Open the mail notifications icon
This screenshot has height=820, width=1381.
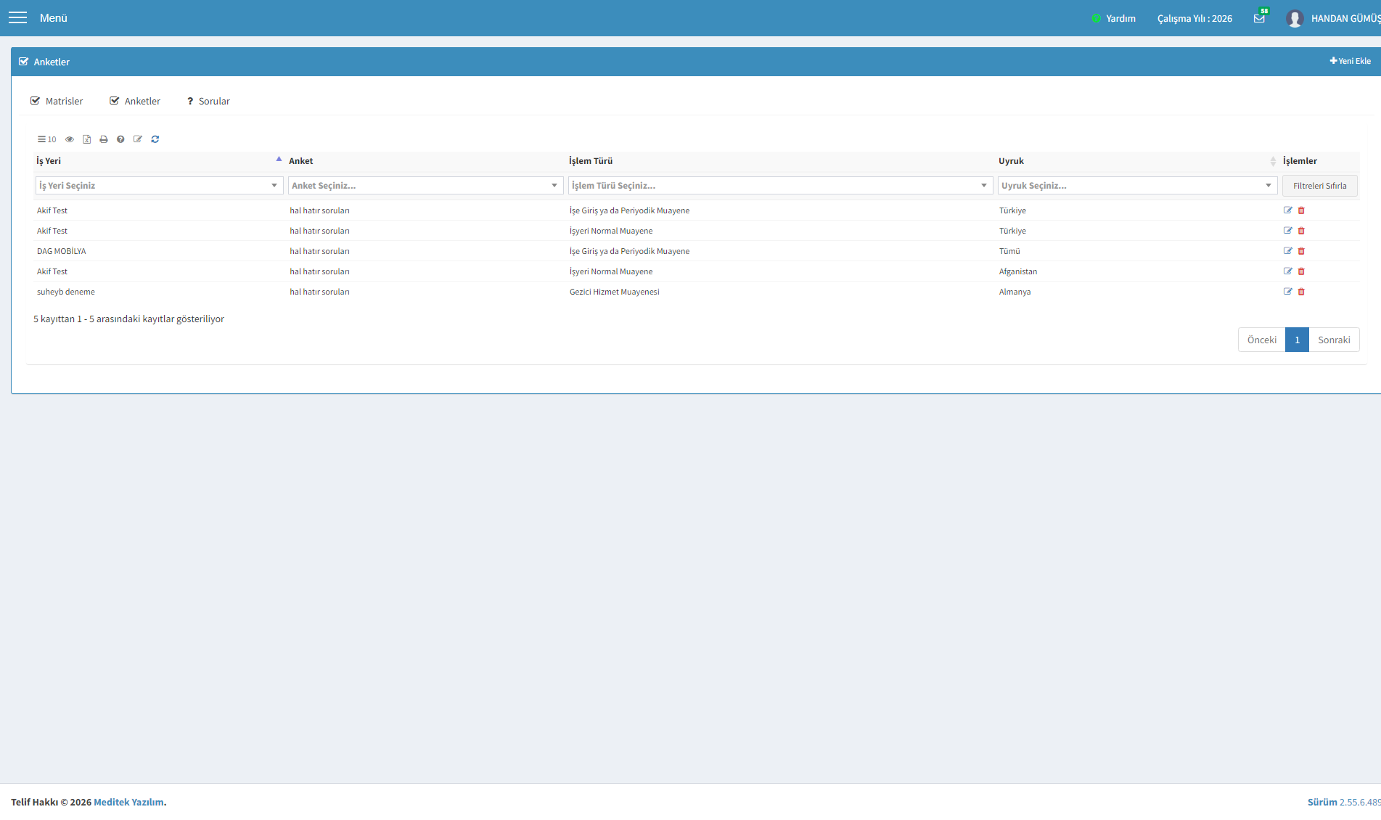1259,18
